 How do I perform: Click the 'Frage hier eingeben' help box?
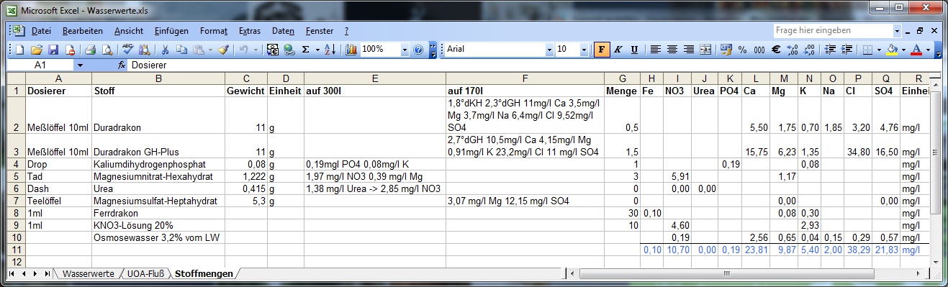click(x=833, y=31)
